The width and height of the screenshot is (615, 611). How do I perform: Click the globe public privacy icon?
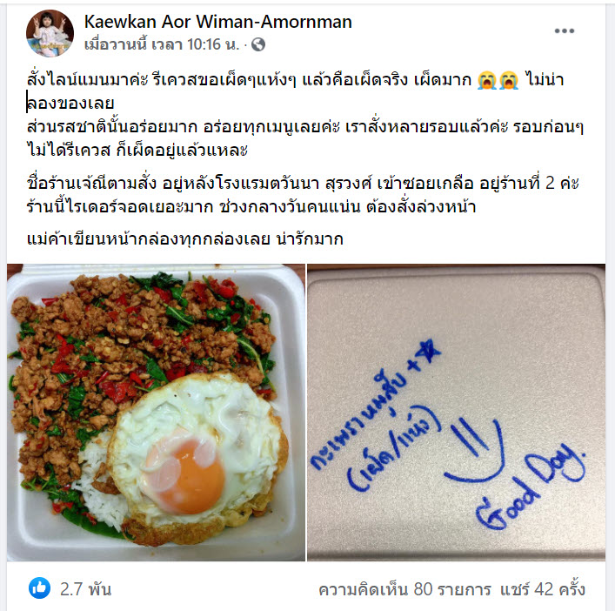pos(258,44)
